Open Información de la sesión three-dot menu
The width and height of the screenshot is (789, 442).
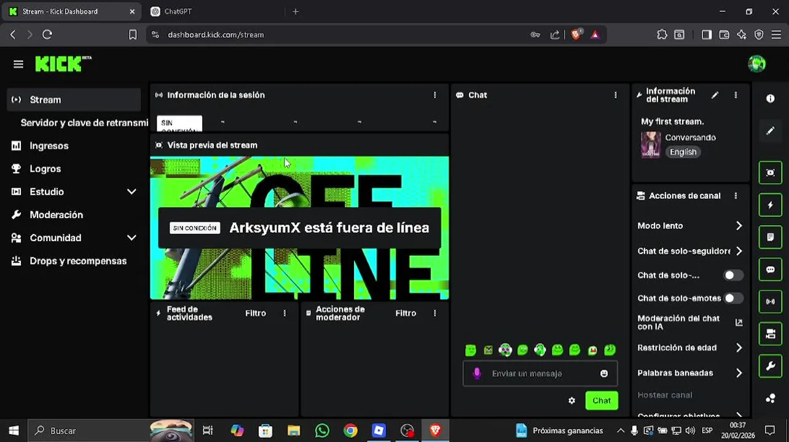(434, 95)
